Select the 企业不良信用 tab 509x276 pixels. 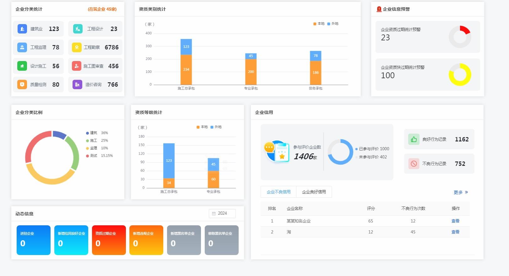coord(279,192)
